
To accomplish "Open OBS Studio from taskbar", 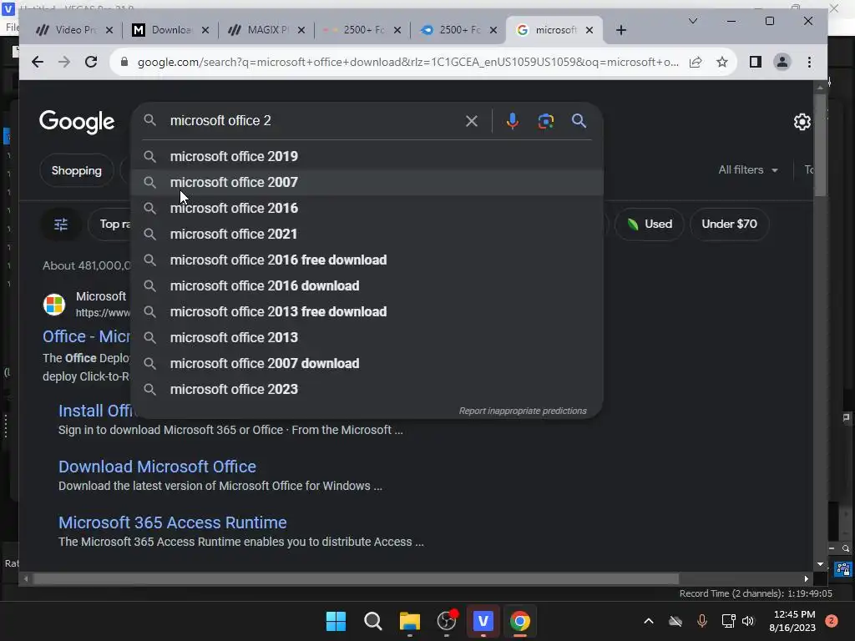I will click(x=447, y=621).
